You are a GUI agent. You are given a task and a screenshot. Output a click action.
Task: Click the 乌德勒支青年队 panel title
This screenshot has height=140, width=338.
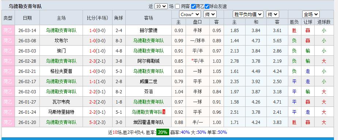coord(25,7)
